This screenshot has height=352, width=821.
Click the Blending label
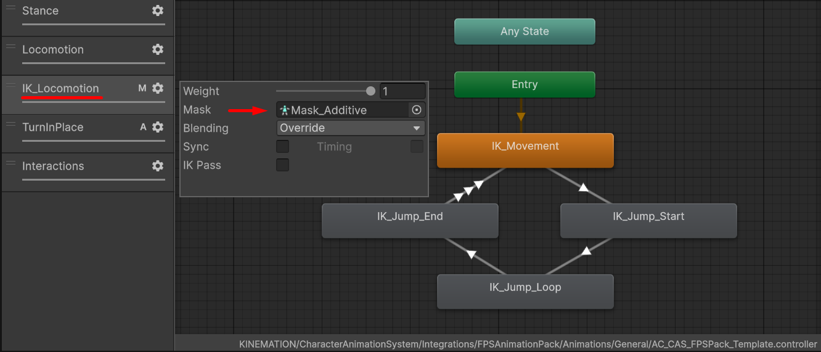[x=206, y=128]
